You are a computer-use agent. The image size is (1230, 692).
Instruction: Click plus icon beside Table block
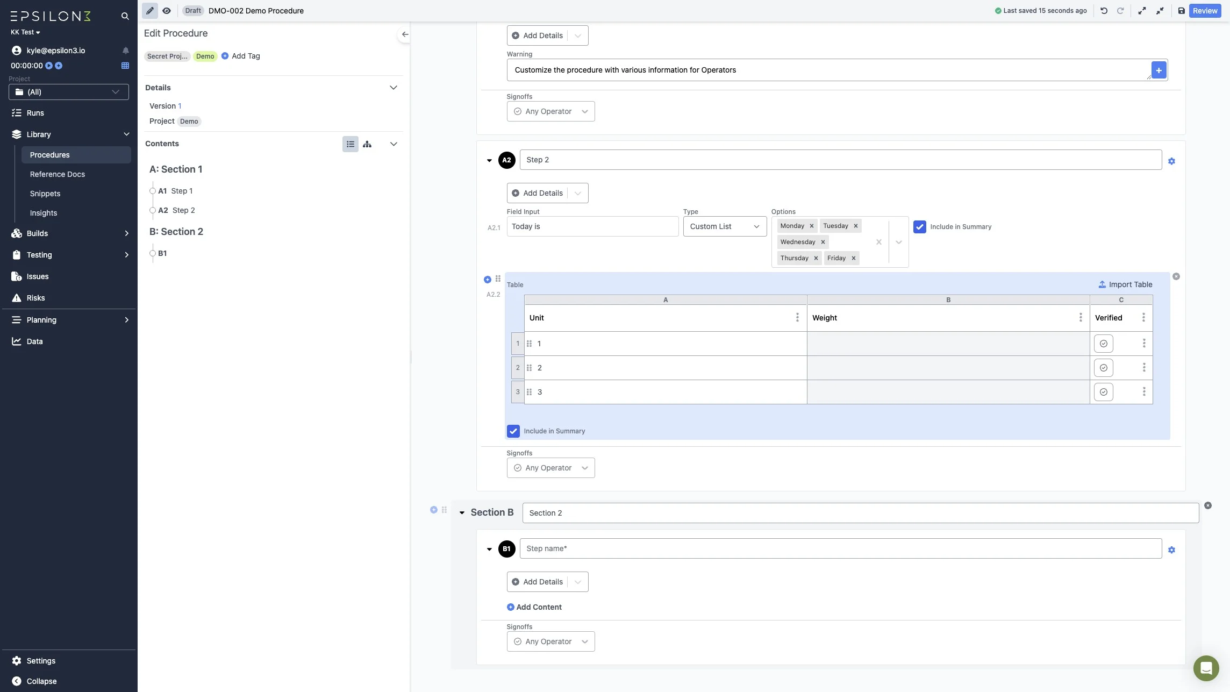click(488, 279)
